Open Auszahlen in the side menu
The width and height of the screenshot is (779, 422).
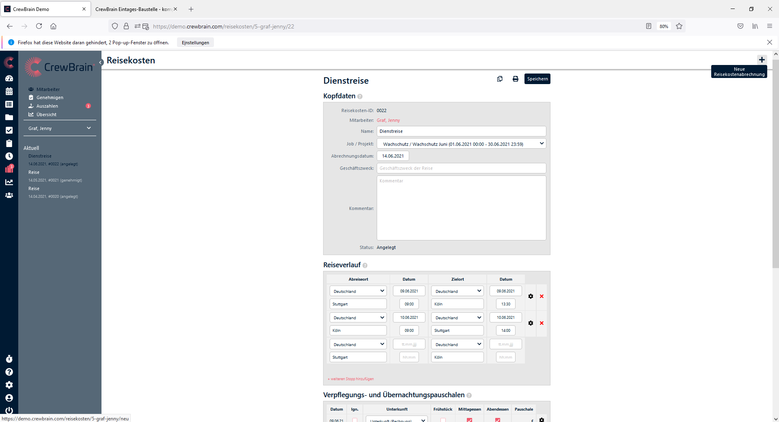(47, 106)
